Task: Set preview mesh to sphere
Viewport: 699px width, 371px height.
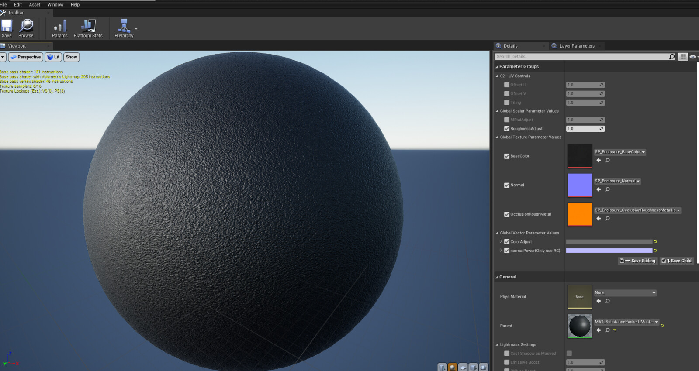Action: click(x=453, y=367)
